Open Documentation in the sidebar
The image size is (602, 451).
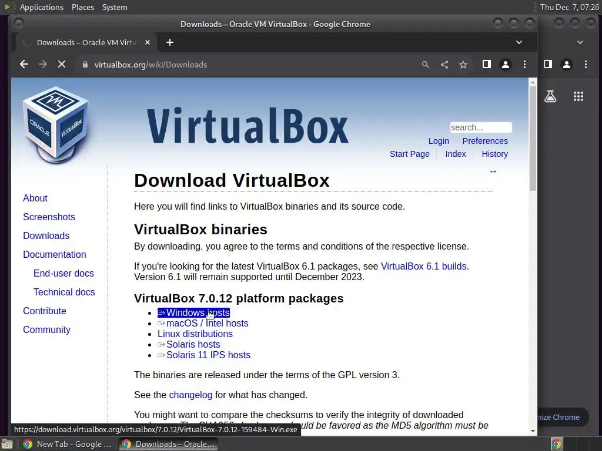(54, 255)
